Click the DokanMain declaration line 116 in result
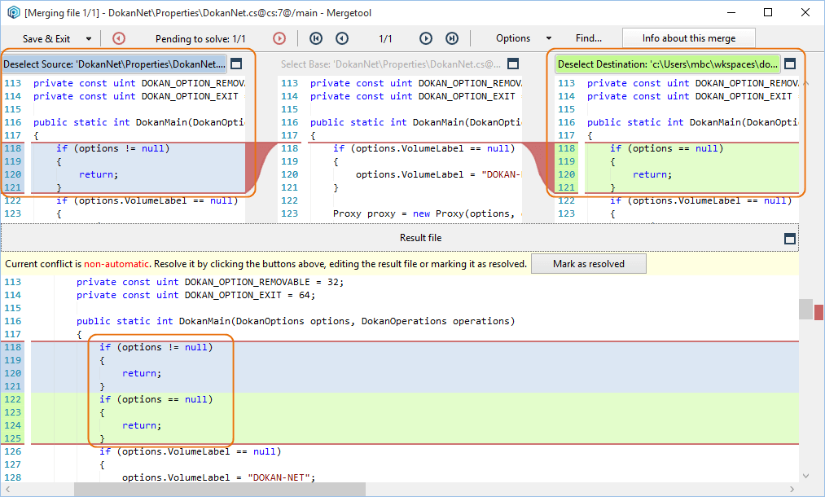 click(295, 321)
